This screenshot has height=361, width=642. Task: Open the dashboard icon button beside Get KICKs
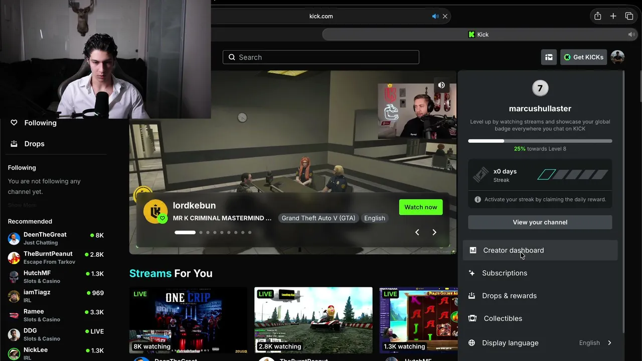tap(549, 57)
